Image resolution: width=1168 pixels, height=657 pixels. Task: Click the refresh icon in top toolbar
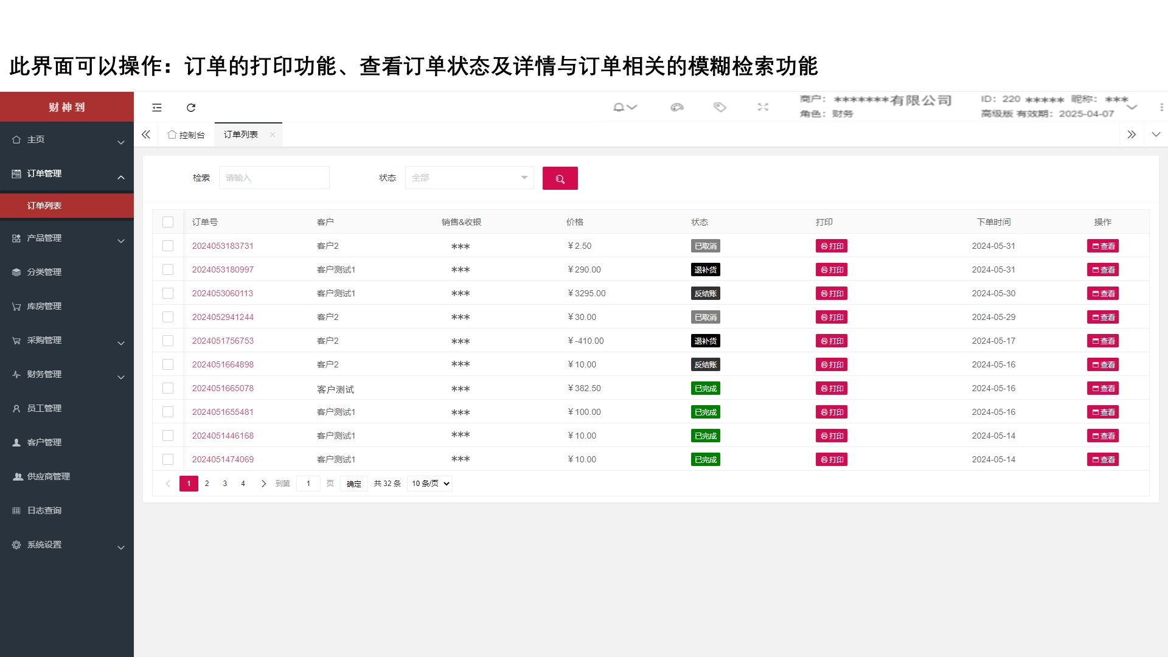pos(191,108)
